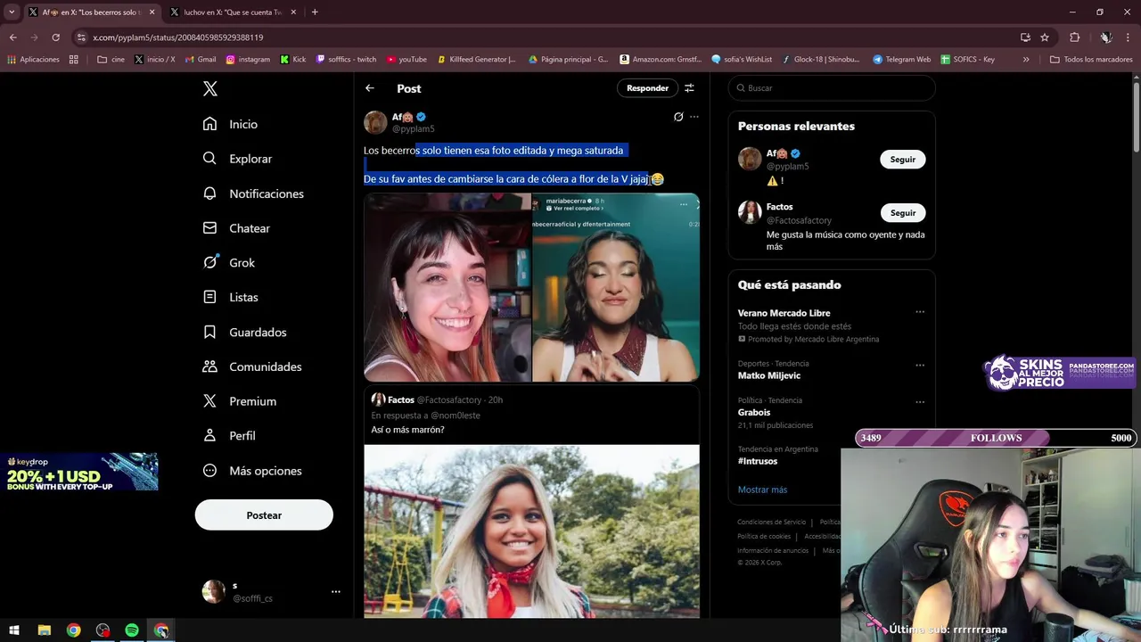This screenshot has width=1141, height=642.
Task: Click Mostrar más under trends
Action: pos(762,490)
